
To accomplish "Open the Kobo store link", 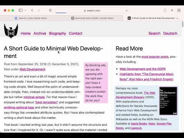I will 152,124.
